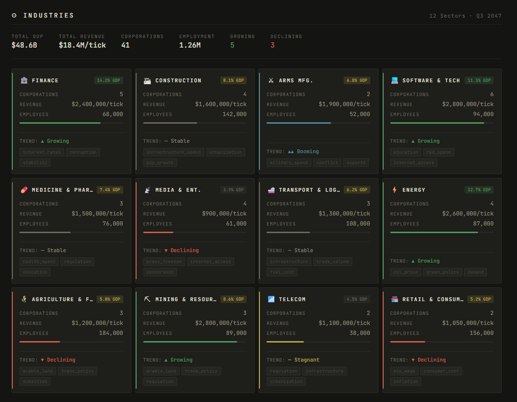517x402 pixels.
Task: Click the Finance bank building icon
Action: point(24,80)
